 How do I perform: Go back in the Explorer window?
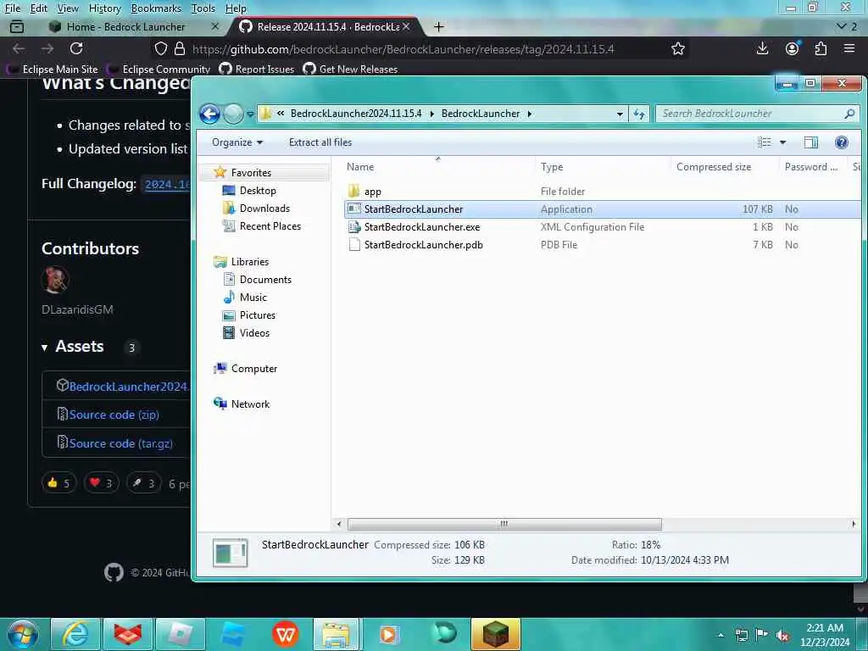(x=210, y=114)
